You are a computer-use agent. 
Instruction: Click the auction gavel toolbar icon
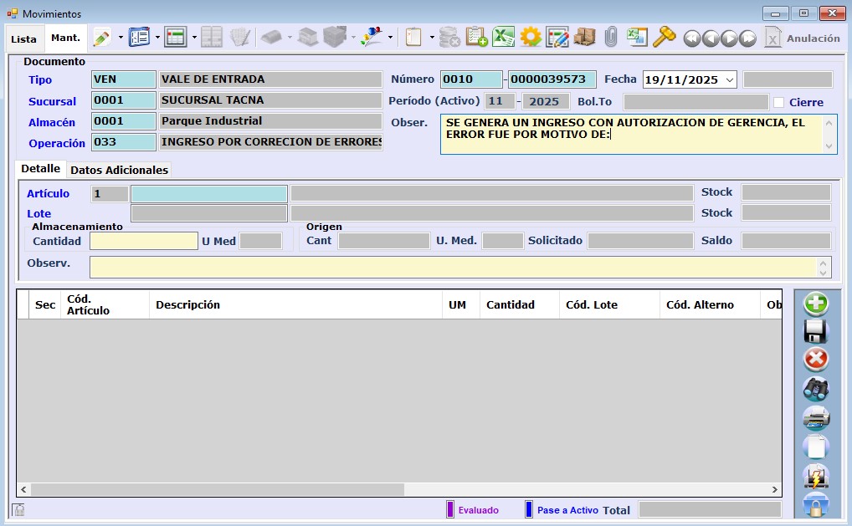point(664,38)
